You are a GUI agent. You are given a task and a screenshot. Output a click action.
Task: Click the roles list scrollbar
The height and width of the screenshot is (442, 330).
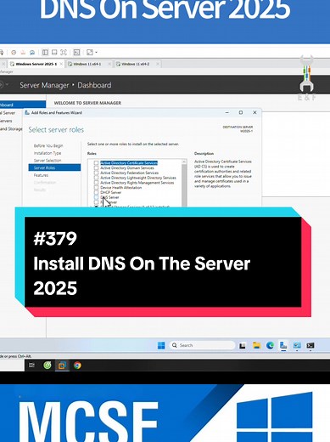point(184,185)
